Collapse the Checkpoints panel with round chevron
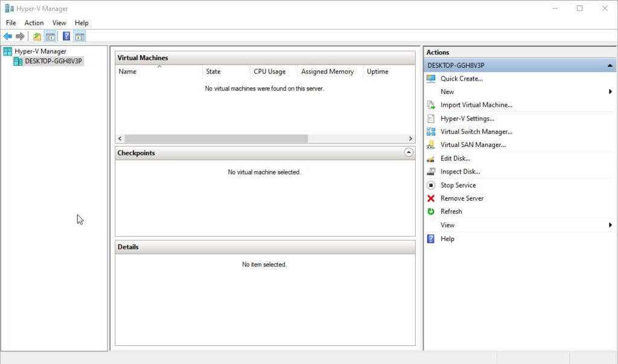Image resolution: width=618 pixels, height=364 pixels. tap(409, 152)
